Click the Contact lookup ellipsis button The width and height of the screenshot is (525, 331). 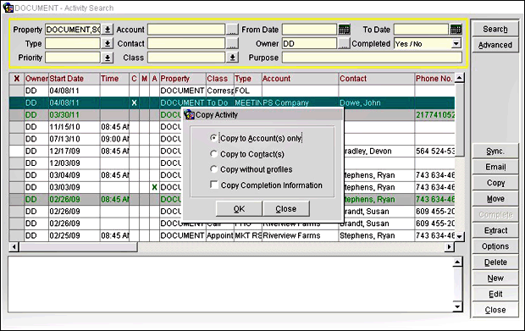(232, 43)
